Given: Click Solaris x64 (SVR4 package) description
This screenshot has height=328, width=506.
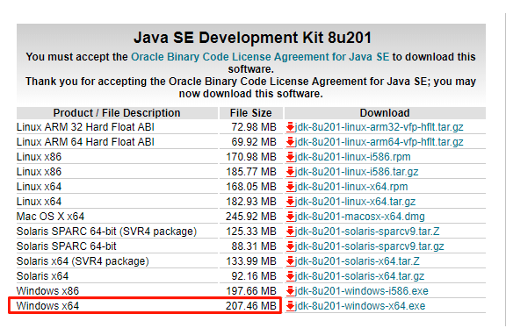Looking at the screenshot, I should pyautogui.click(x=83, y=261).
